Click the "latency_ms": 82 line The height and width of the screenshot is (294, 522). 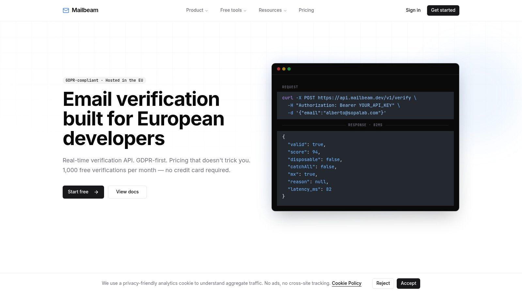310,189
